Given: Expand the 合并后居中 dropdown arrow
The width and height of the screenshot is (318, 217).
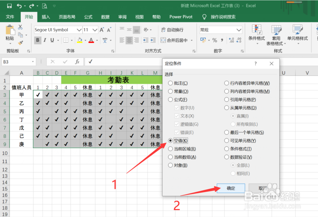Looking at the screenshot, I should tap(192, 40).
